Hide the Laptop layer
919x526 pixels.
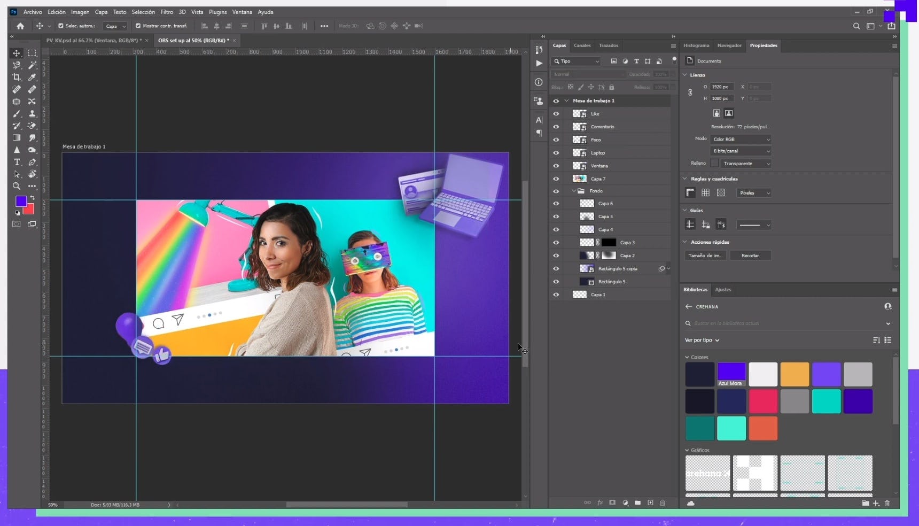tap(556, 153)
